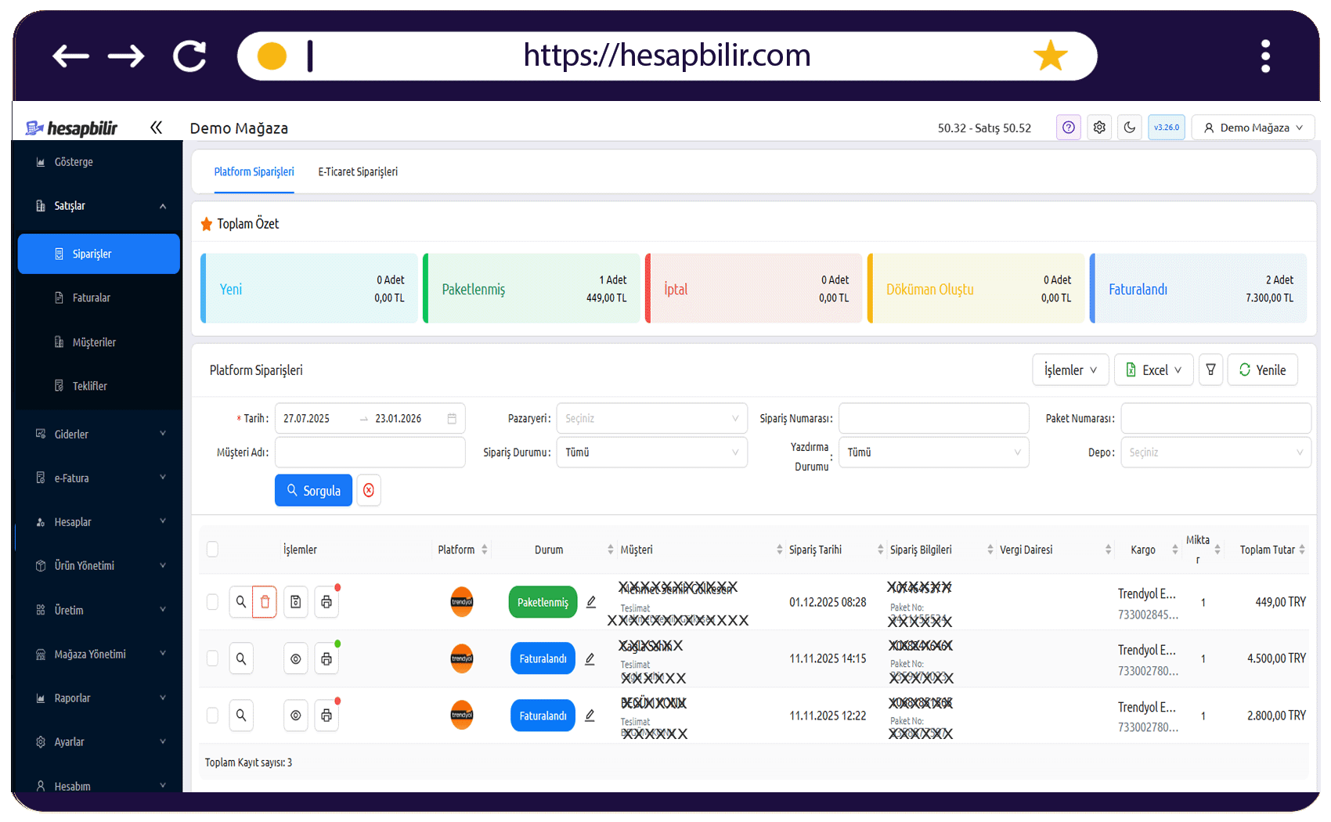
Task: Select Siparişler in the sidebar
Action: 99,254
